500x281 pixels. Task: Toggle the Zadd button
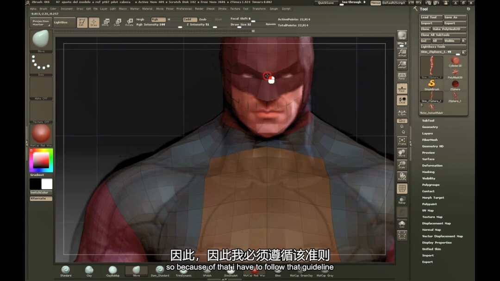pos(190,19)
